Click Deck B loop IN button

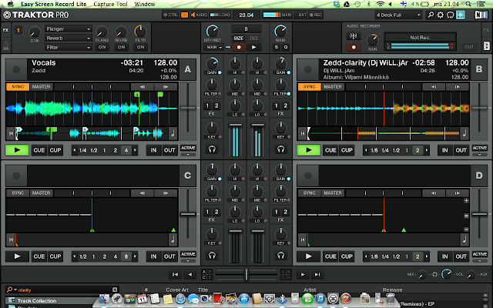click(x=445, y=150)
